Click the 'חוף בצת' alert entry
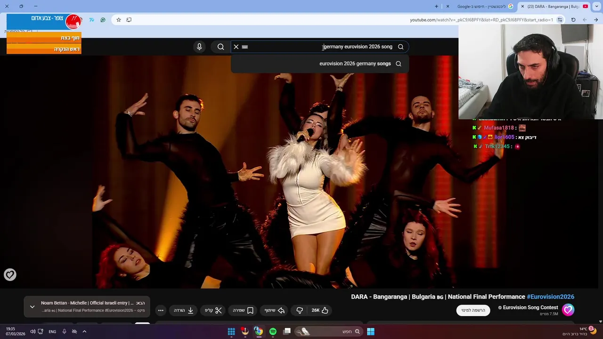The width and height of the screenshot is (603, 339). (44, 38)
